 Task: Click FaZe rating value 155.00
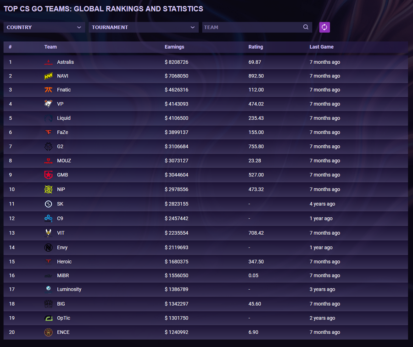coord(256,132)
